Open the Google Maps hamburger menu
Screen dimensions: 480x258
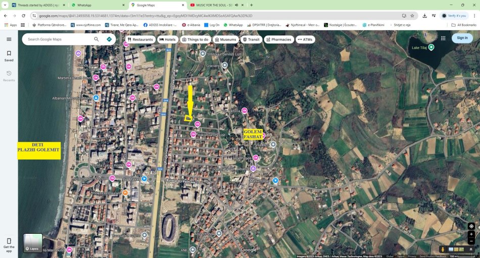9,39
